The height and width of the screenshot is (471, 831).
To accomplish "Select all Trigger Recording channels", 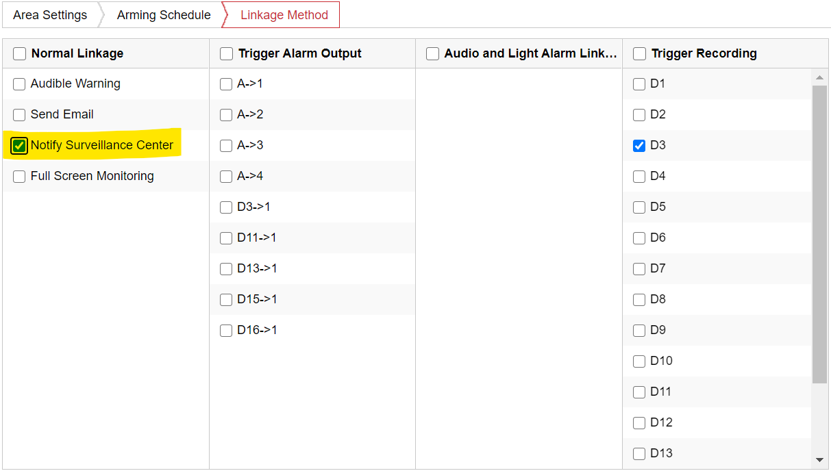I will click(640, 53).
